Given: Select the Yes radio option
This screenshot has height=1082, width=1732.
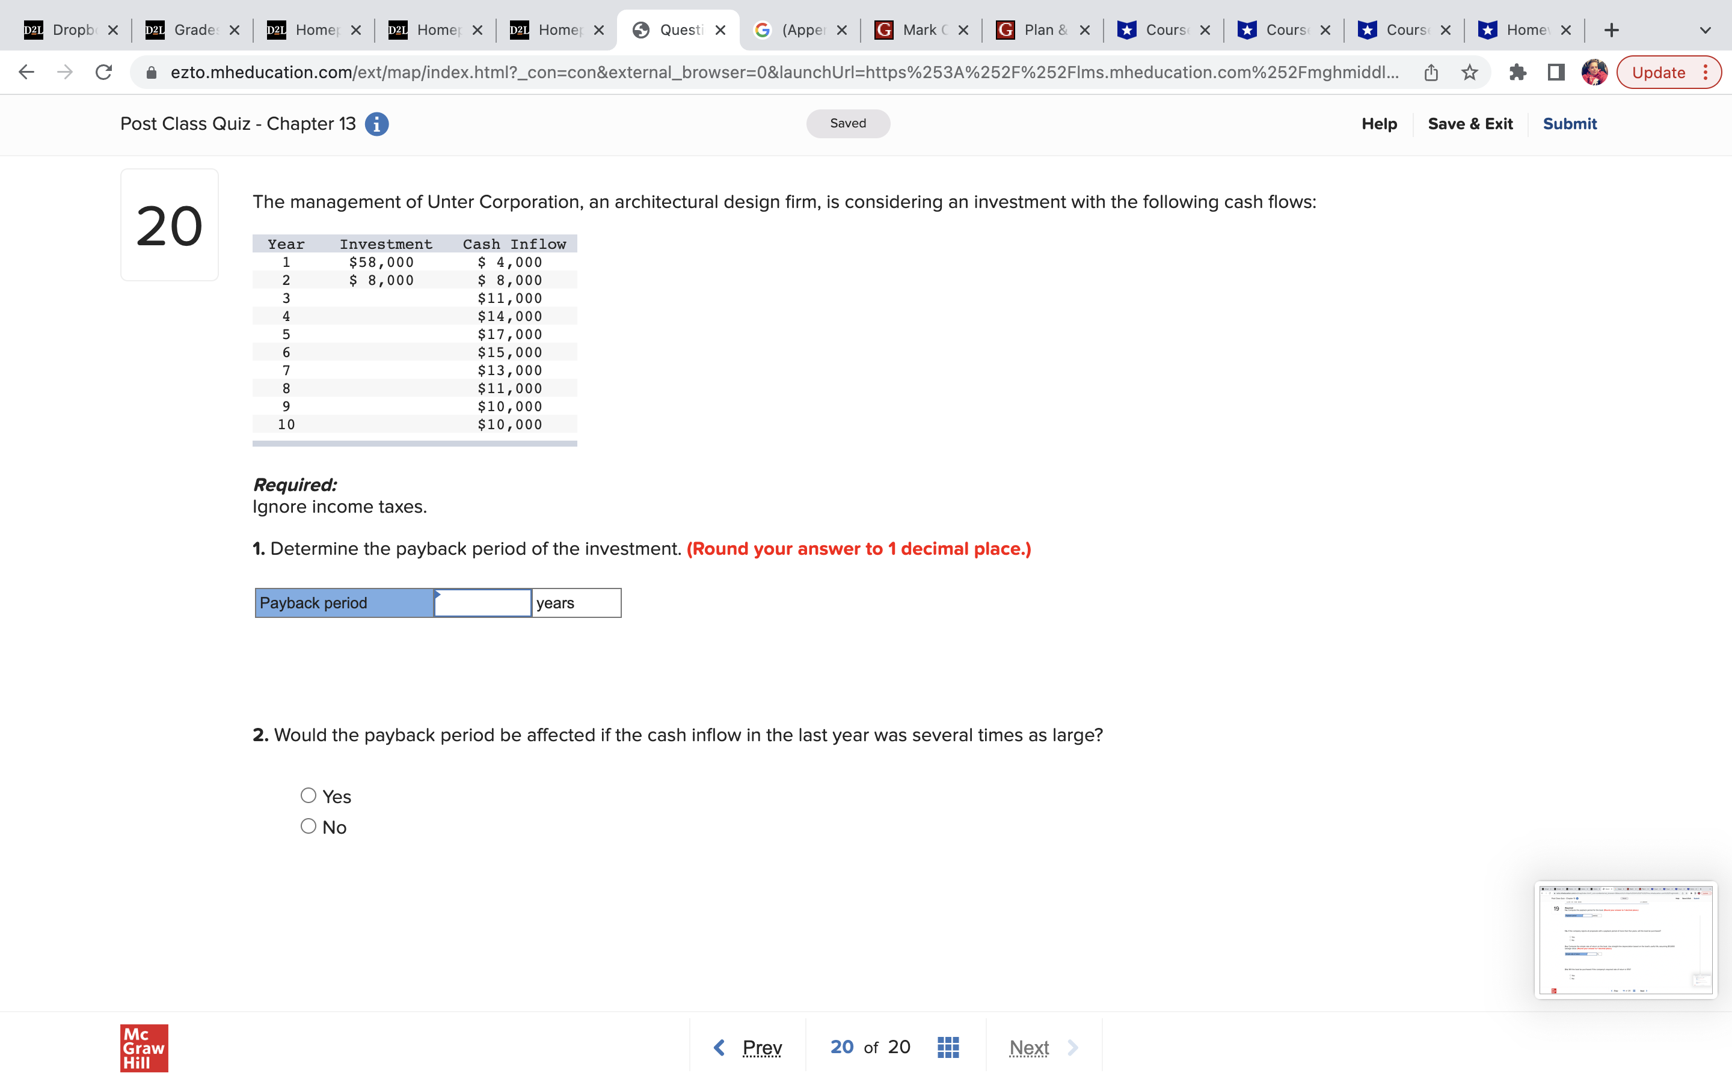Looking at the screenshot, I should (309, 795).
